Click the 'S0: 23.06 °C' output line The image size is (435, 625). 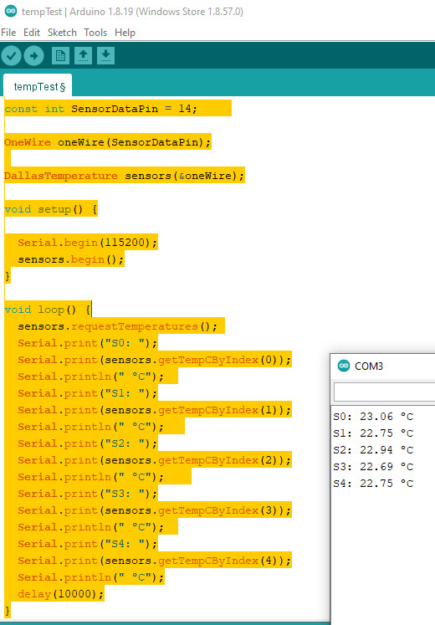373,417
